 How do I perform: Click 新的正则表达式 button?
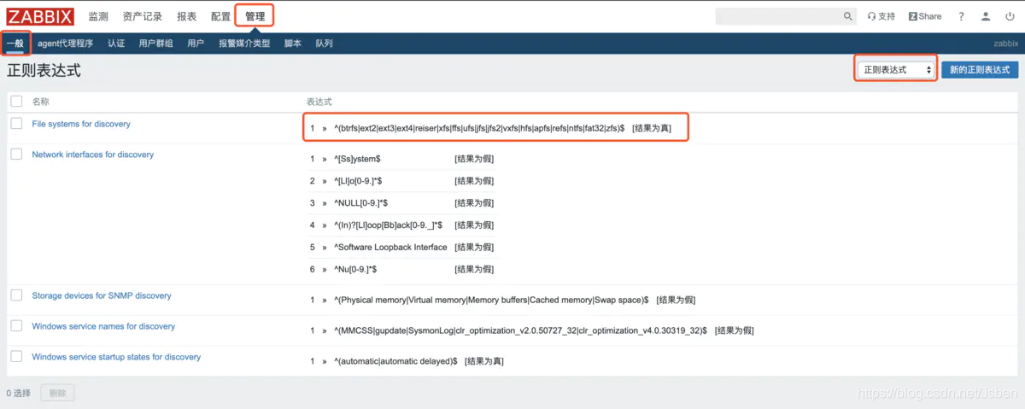pyautogui.click(x=980, y=70)
